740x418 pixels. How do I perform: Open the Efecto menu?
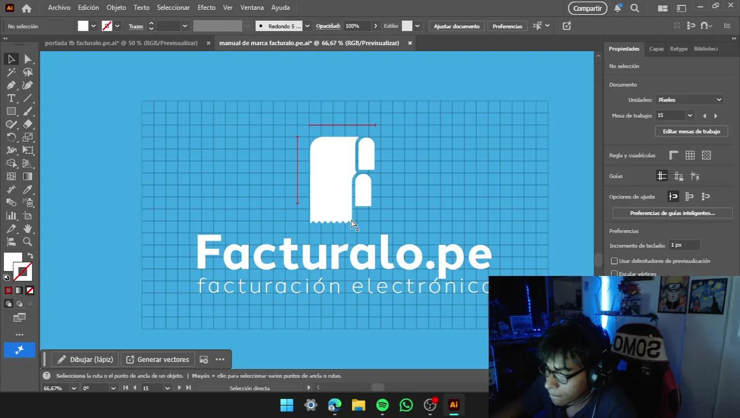206,8
